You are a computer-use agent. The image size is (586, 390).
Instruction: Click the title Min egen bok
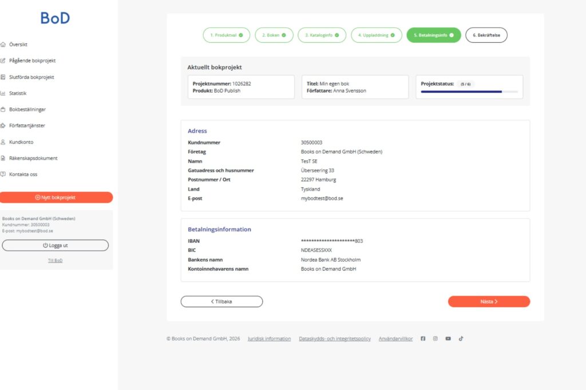click(334, 84)
